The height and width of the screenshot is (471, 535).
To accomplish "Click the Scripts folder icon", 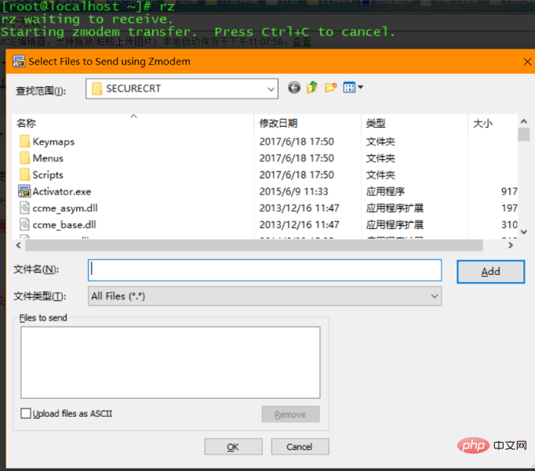I will (x=24, y=175).
